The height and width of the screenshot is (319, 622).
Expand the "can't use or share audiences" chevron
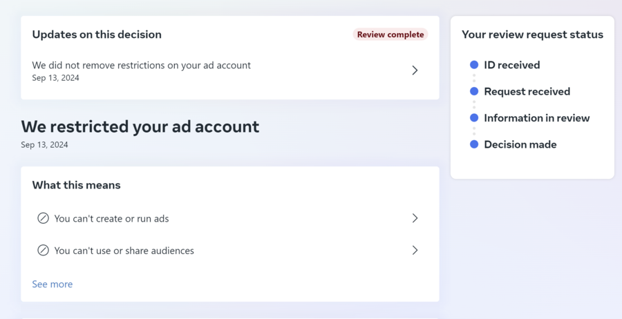(415, 251)
